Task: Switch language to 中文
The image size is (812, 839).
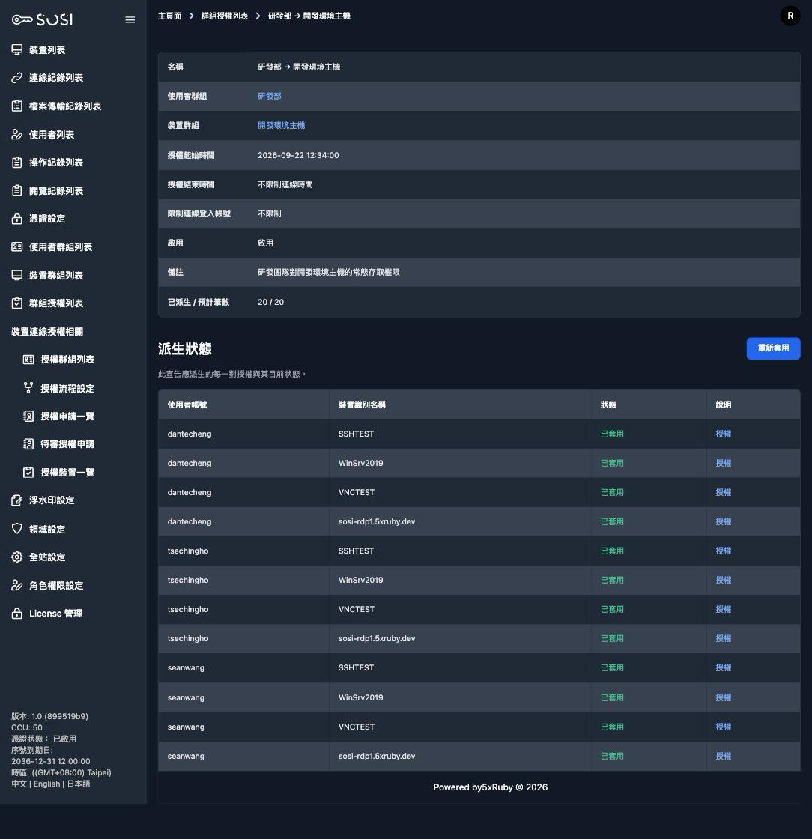Action: click(x=19, y=784)
